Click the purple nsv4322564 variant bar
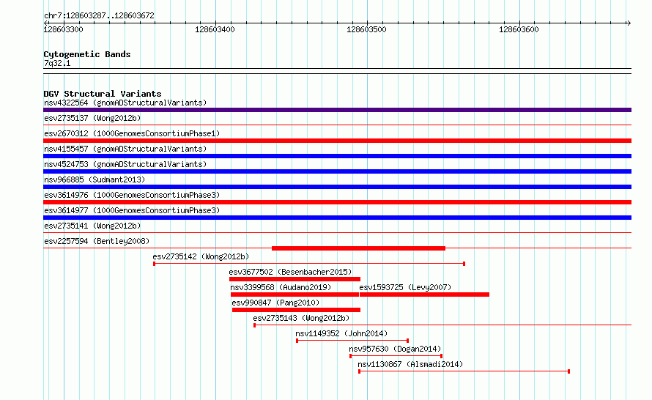This screenshot has width=652, height=400. coord(337,110)
